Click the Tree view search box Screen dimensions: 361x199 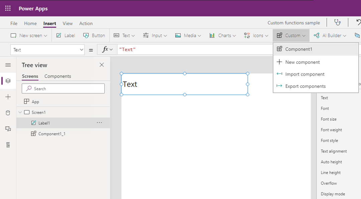[63, 88]
